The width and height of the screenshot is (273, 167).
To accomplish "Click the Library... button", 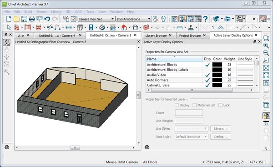I will 220,128.
